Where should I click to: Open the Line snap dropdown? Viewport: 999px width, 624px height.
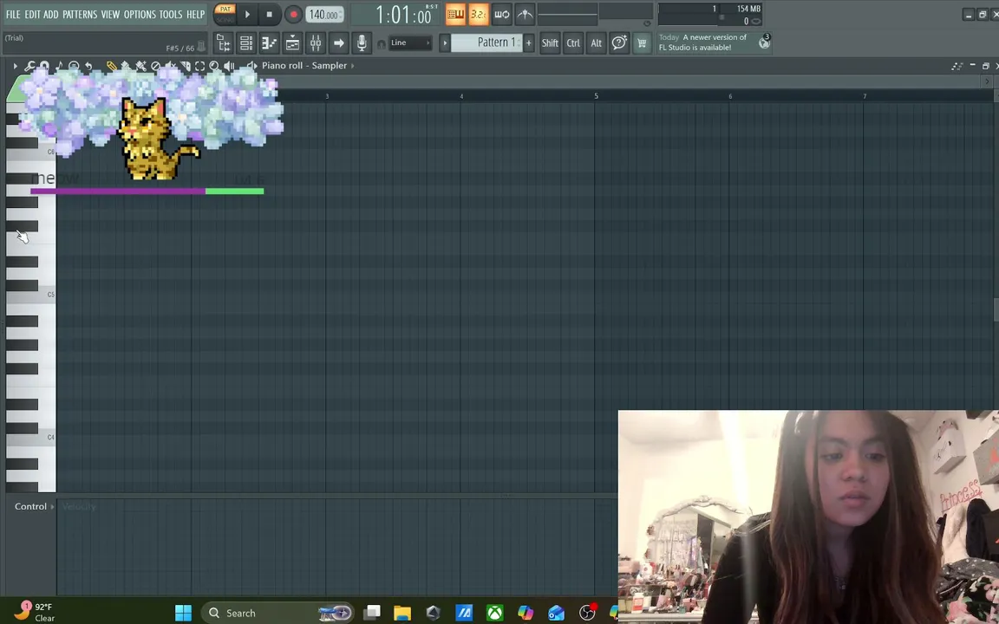[x=409, y=42]
